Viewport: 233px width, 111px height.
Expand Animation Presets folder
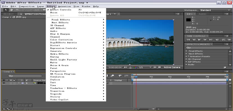pyautogui.click(x=186, y=56)
